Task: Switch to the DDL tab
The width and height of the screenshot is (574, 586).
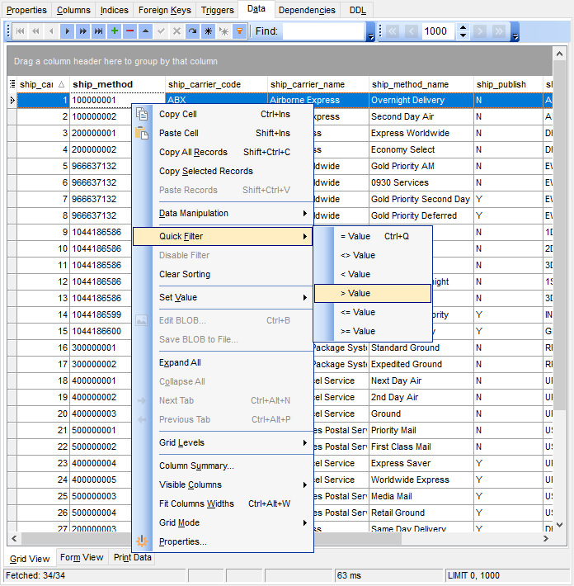Action: (357, 10)
